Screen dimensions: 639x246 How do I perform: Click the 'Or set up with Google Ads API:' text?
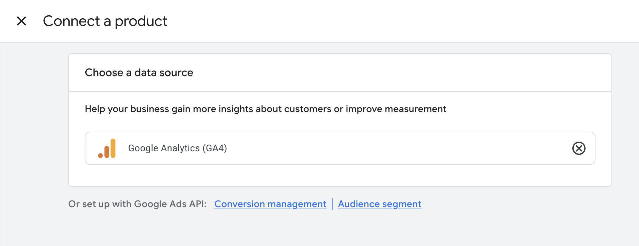(137, 204)
